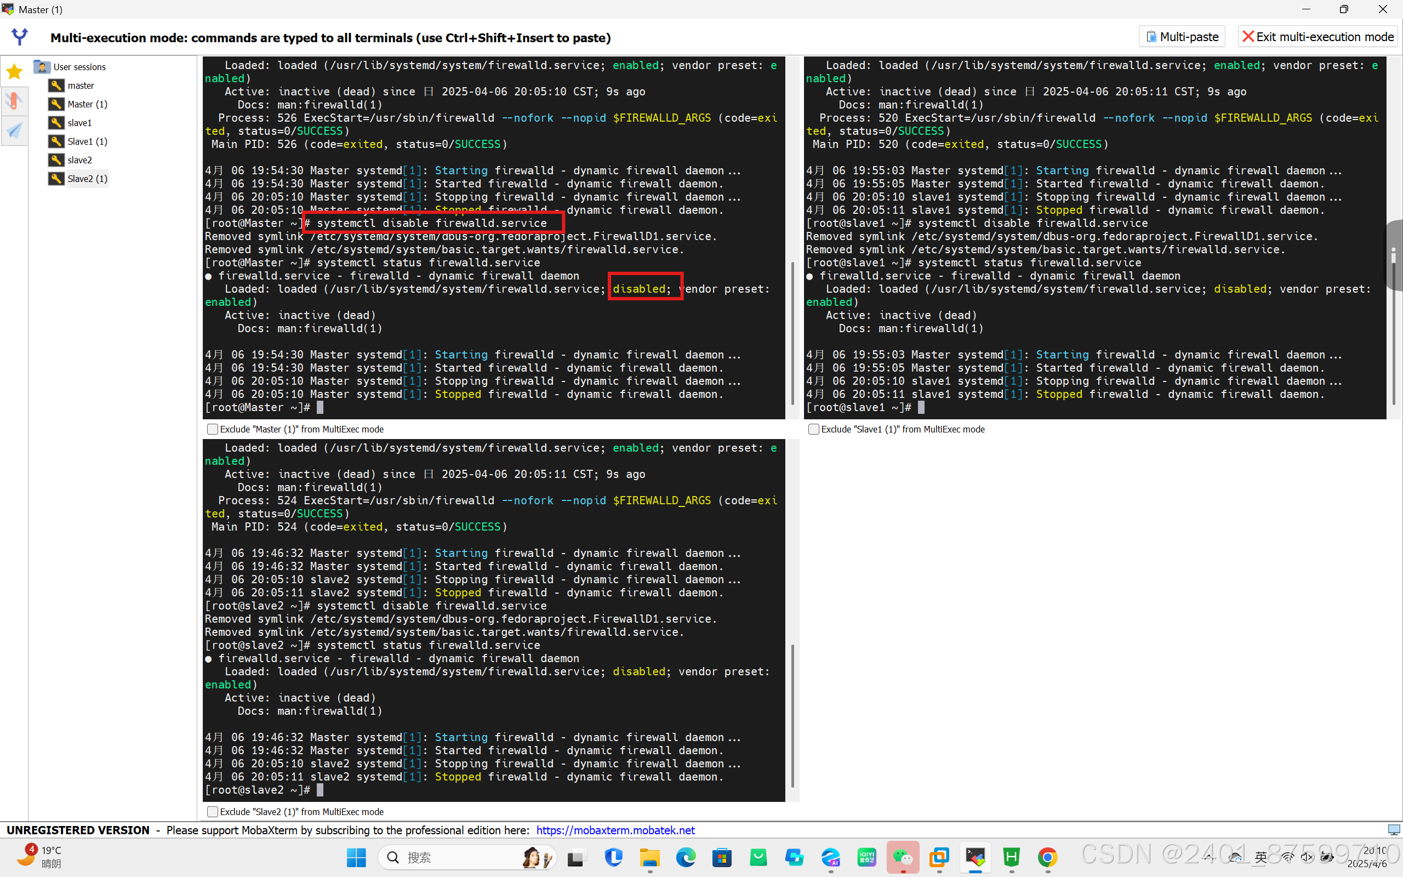Open VMware icon in taskbar
This screenshot has height=877, width=1403.
(939, 857)
